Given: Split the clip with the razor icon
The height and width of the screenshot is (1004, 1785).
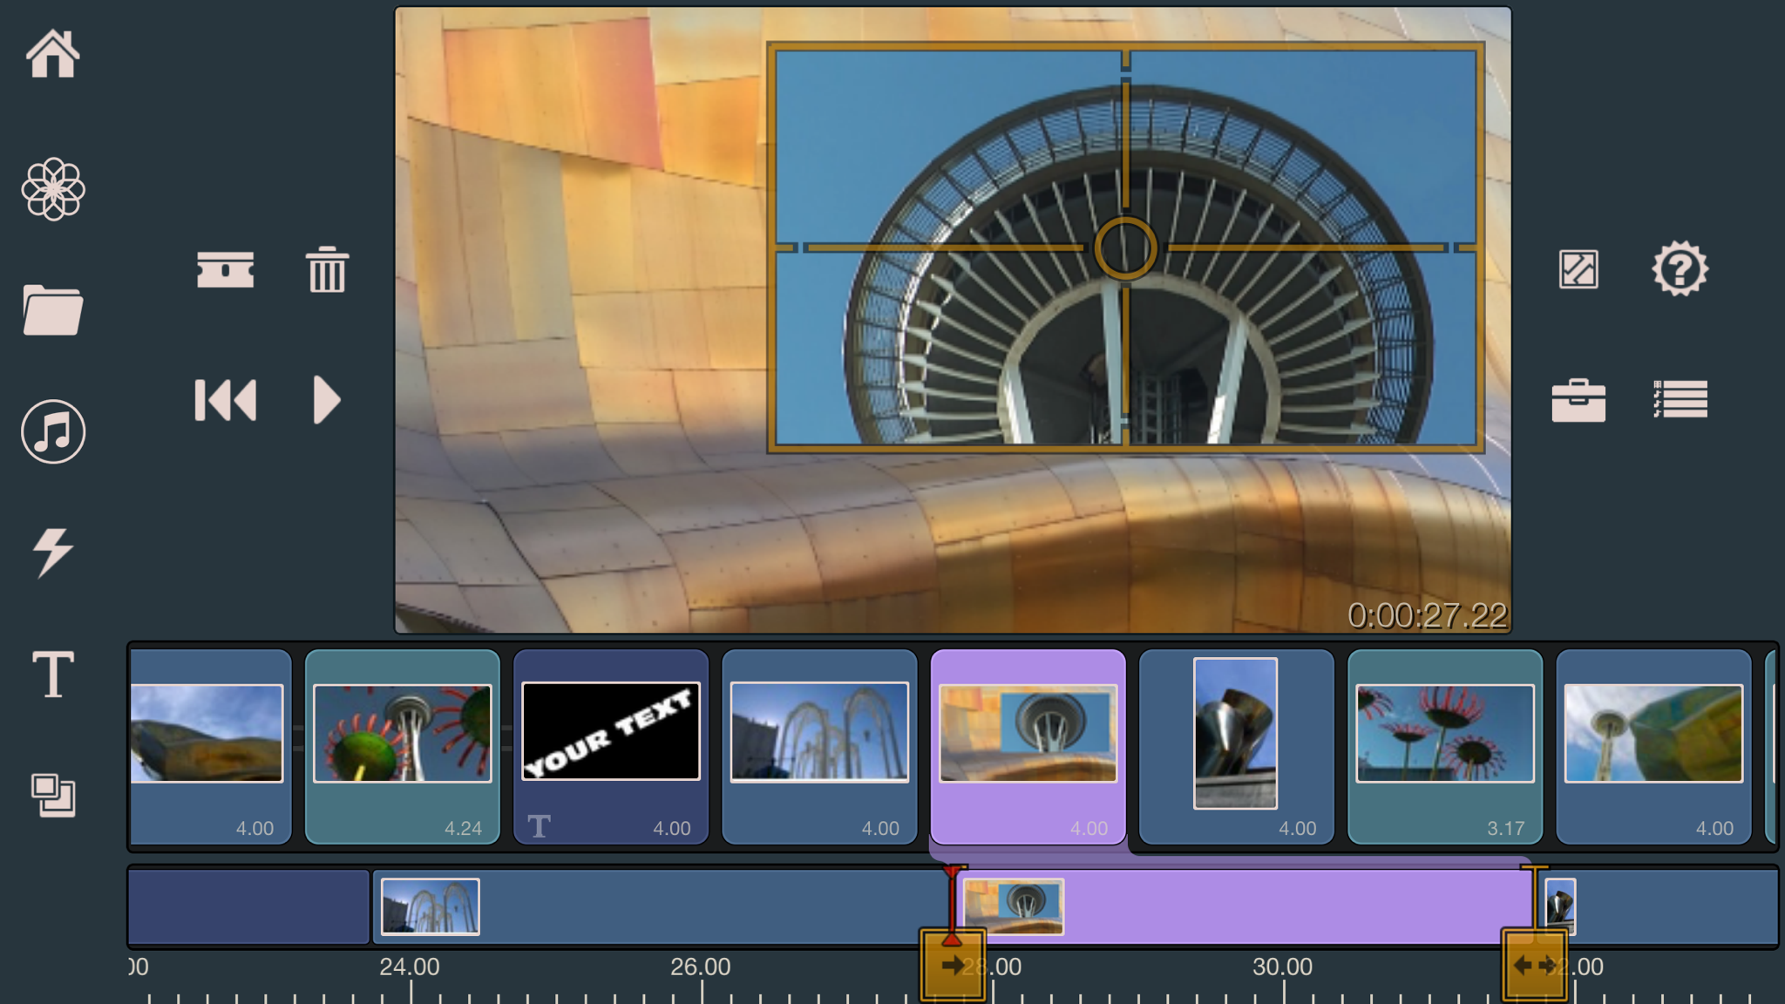Looking at the screenshot, I should coord(226,270).
